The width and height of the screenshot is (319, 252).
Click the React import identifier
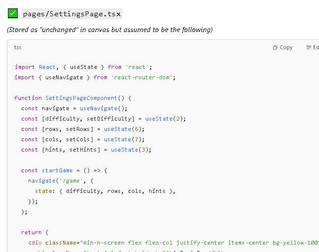tap(47, 67)
